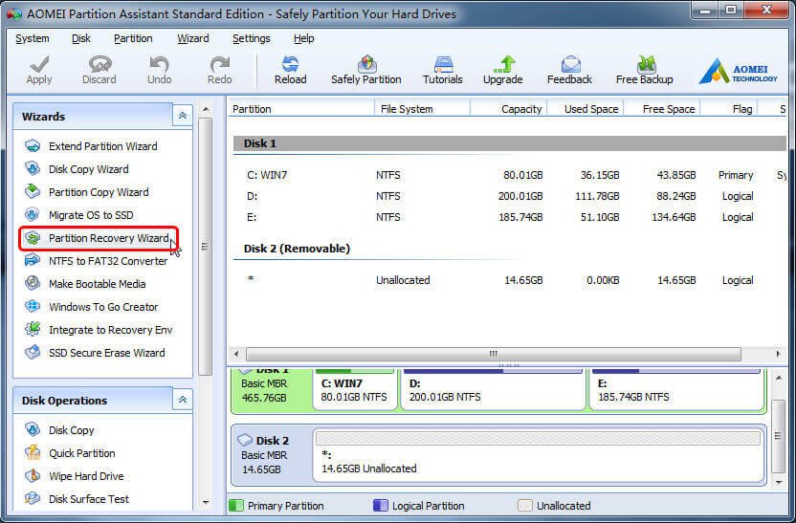
Task: Select C: WIN7 80.01GB block in disk map
Action: click(x=355, y=389)
